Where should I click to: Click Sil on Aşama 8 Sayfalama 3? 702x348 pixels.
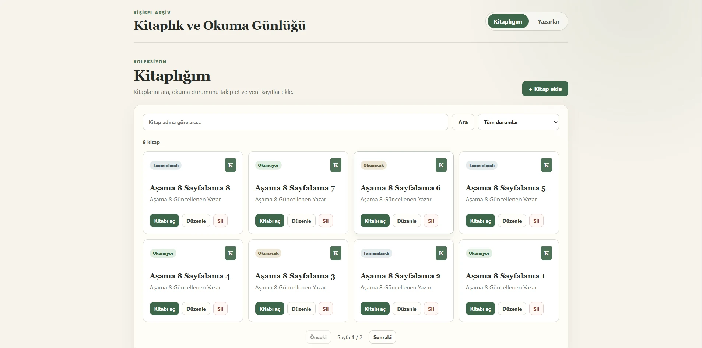[x=326, y=309]
